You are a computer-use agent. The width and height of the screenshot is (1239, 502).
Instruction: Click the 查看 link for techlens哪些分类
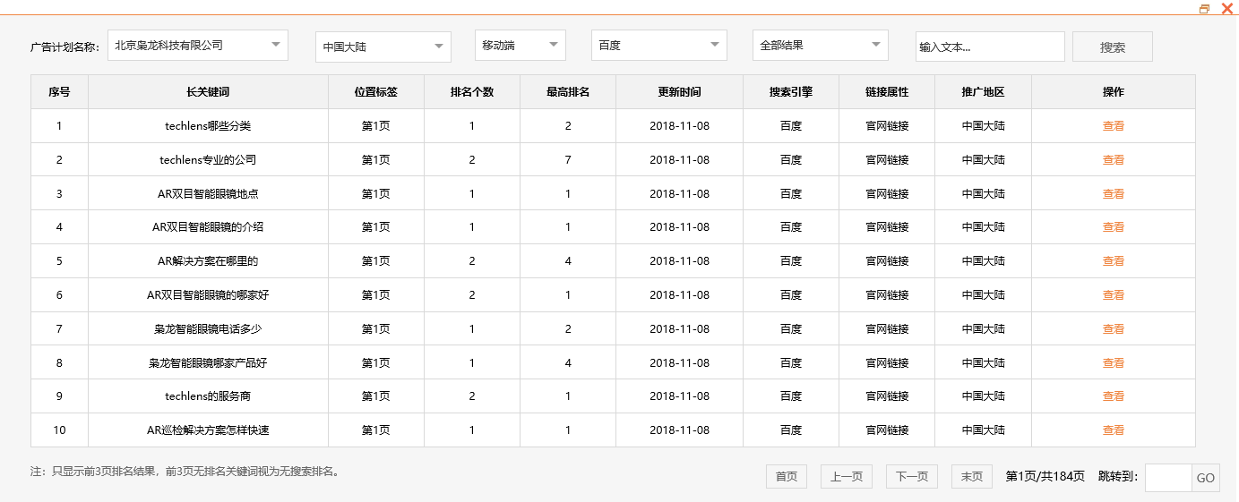tap(1114, 126)
